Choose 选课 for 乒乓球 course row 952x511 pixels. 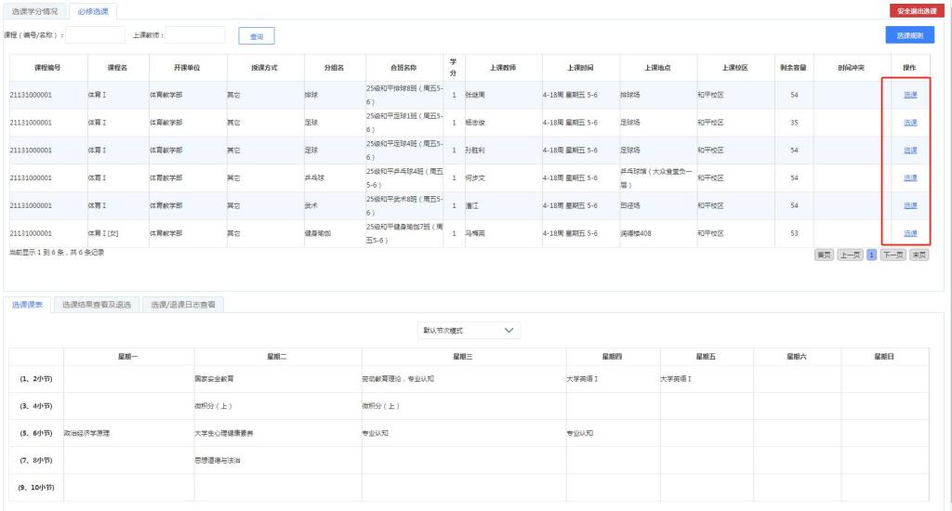pos(910,177)
